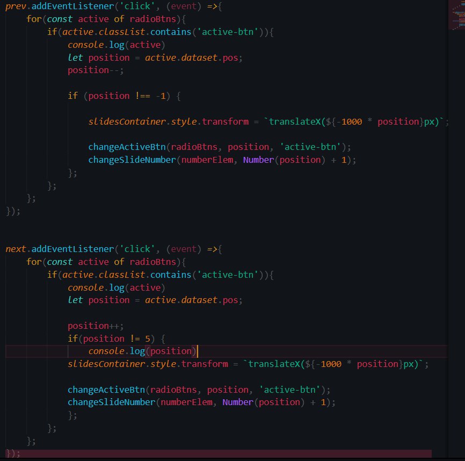465x461 pixels.
Task: Click the 'event' parameter of the prev listener
Action: pos(184,6)
